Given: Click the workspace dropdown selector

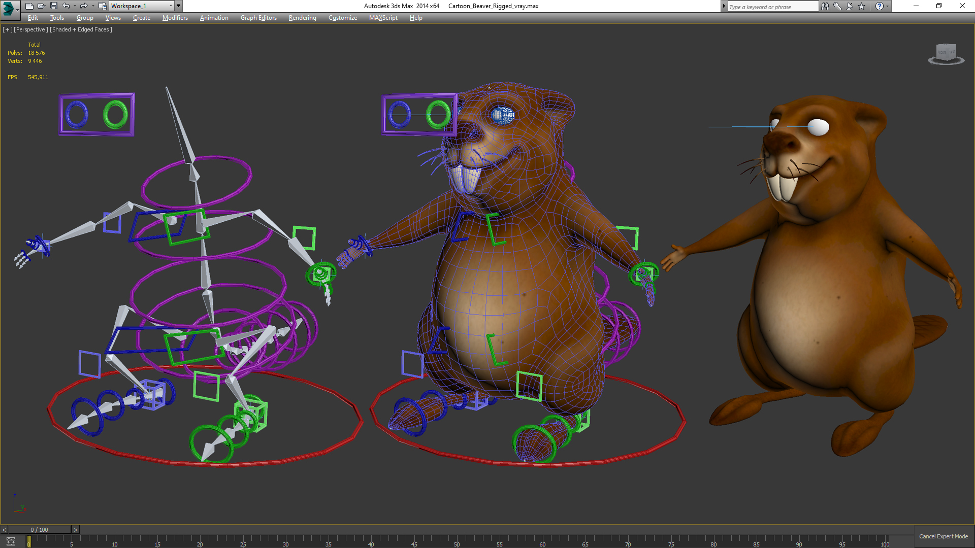Looking at the screenshot, I should click(x=141, y=6).
